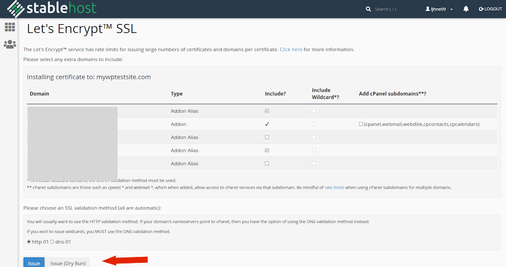Toggle Include Wildcard in first Addon Alias row

314,111
